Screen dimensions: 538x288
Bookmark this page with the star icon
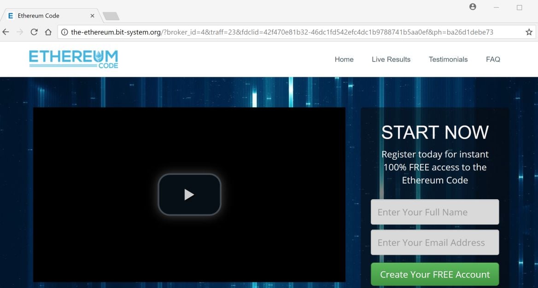pyautogui.click(x=529, y=32)
